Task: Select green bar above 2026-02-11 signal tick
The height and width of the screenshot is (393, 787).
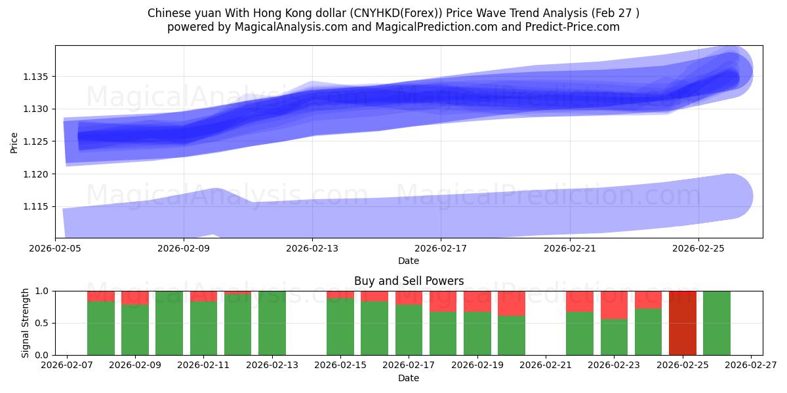Action: [x=203, y=328]
